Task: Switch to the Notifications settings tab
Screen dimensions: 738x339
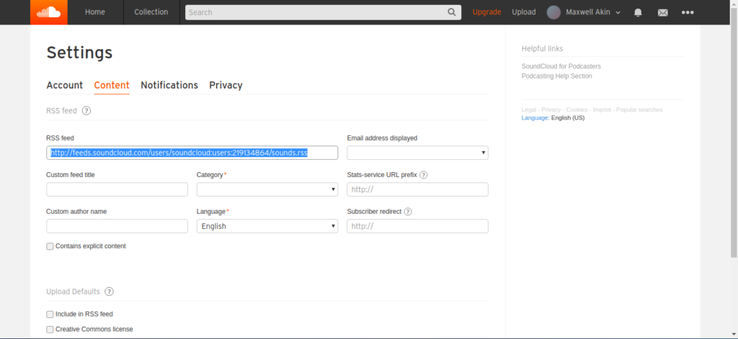Action: 169,85
